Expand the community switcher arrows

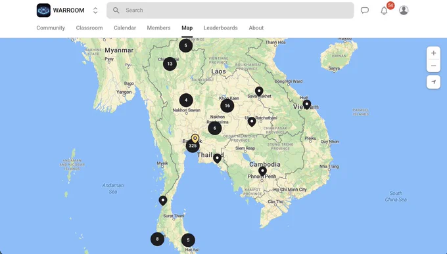tap(95, 11)
